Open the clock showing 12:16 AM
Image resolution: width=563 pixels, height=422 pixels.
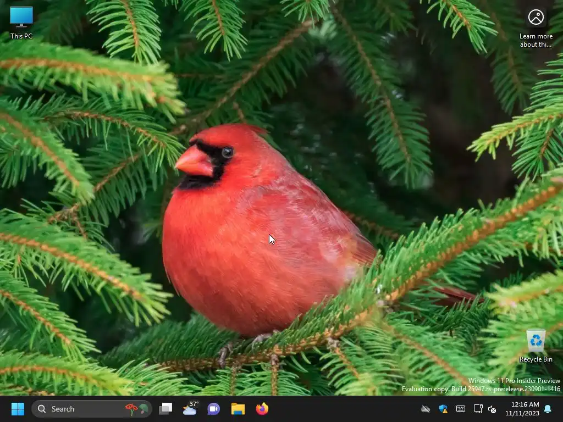point(522,409)
